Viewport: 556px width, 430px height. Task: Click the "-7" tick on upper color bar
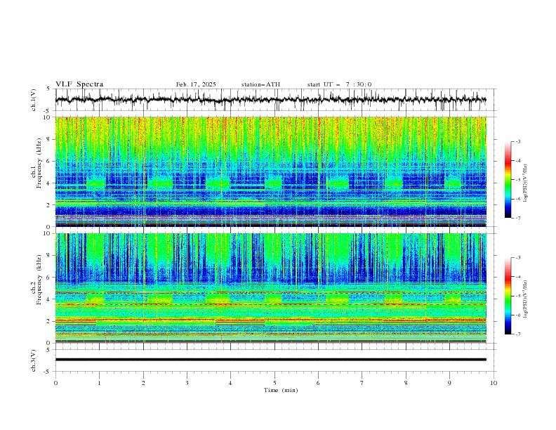[x=517, y=218]
